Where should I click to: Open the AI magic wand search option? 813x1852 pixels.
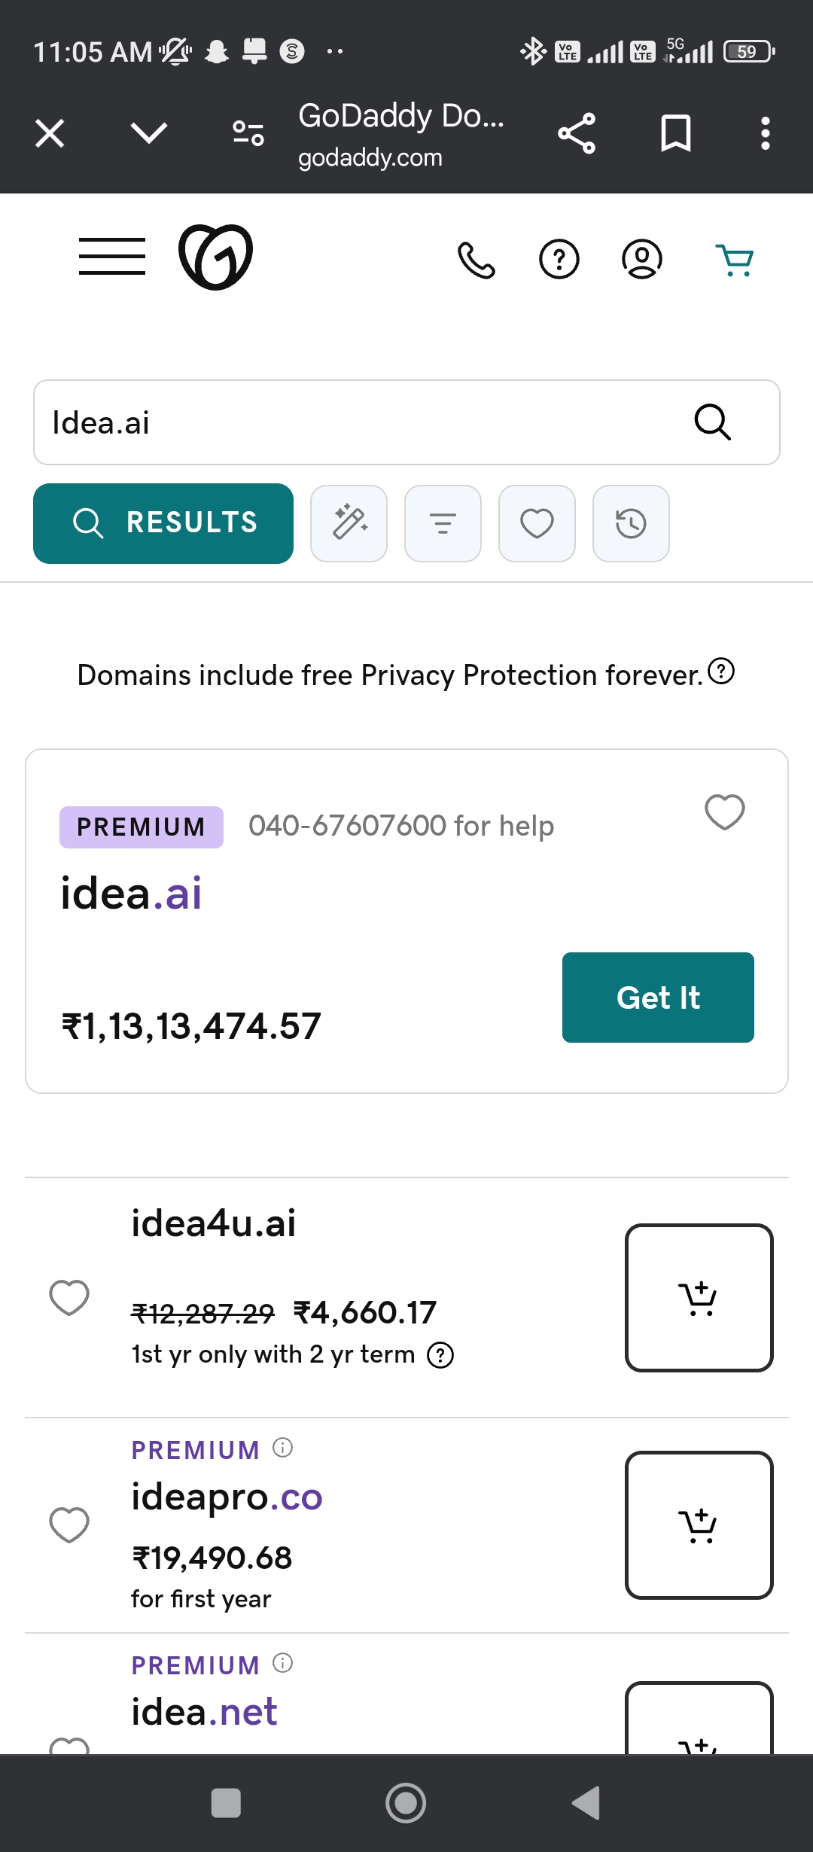click(349, 523)
